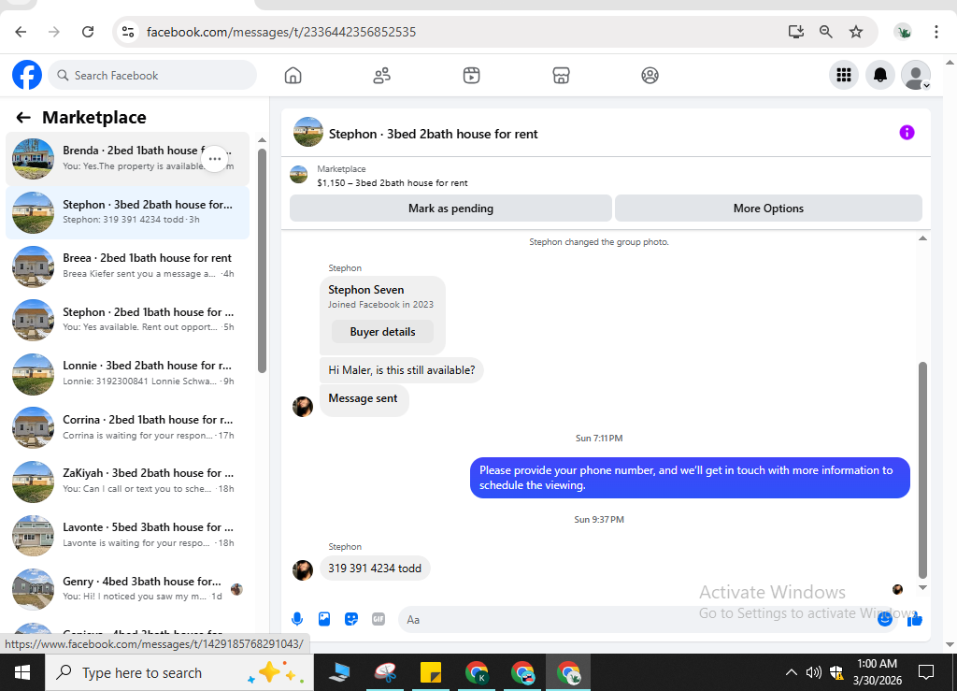Screen dimensions: 957x691
Task: Click install app icon in address bar
Action: 796,32
